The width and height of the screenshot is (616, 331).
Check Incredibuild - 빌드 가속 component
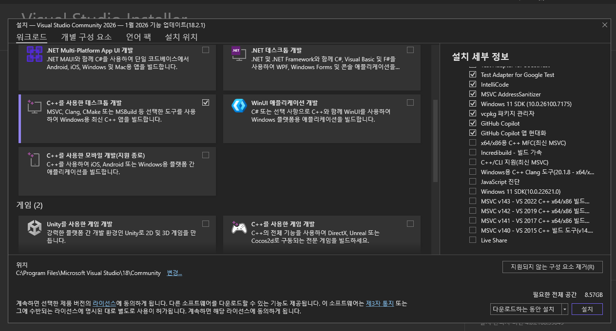point(473,152)
